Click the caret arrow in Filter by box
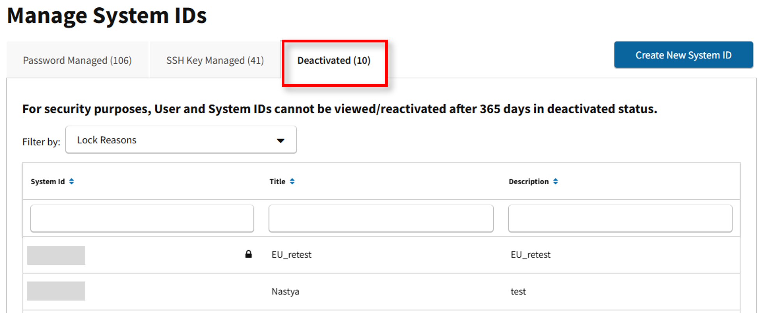Viewport: 759px width, 313px height. (x=281, y=140)
